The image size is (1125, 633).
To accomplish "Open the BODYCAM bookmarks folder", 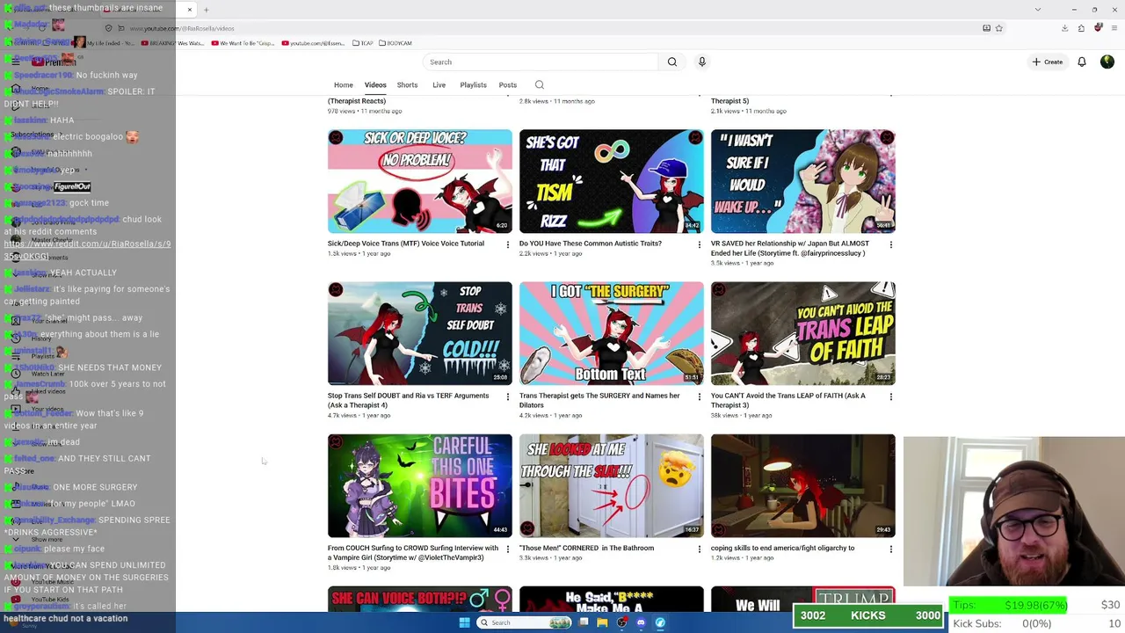I will [395, 43].
